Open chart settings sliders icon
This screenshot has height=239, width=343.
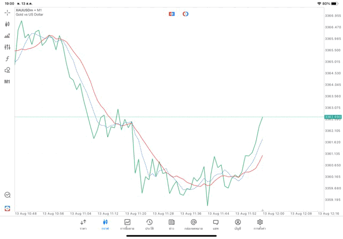(8, 47)
